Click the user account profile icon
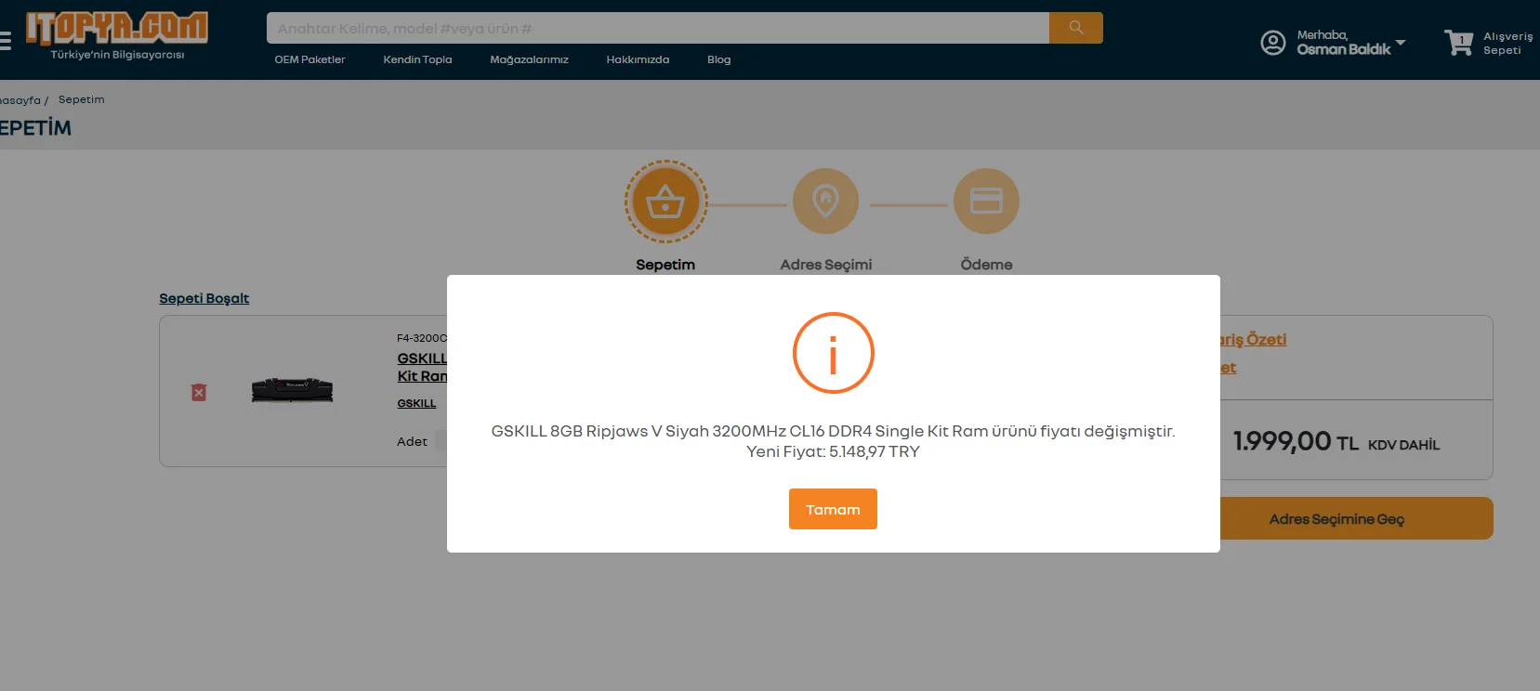 [x=1272, y=43]
